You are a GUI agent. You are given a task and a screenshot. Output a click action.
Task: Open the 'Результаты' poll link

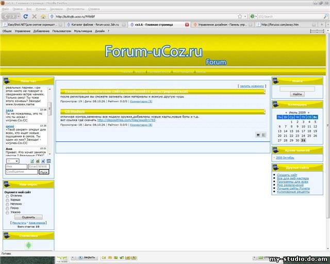(x=19, y=223)
